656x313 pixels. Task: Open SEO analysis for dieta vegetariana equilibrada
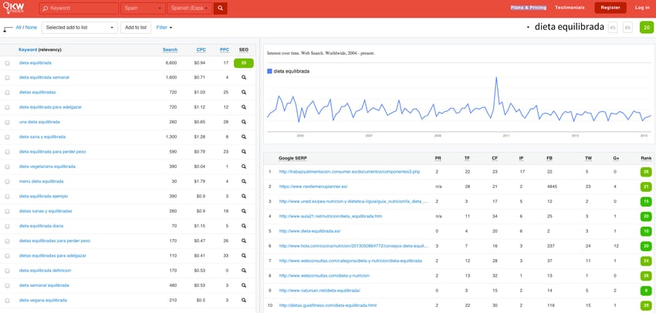coord(243,167)
